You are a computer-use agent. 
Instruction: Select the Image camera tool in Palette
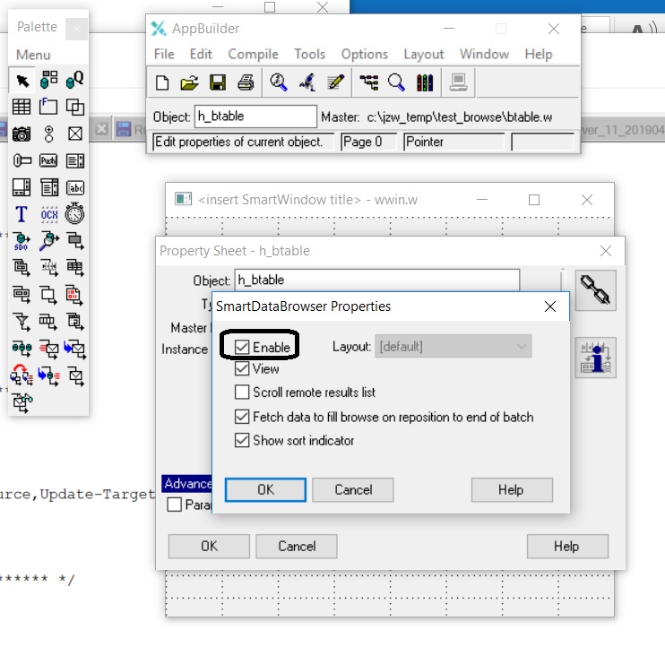pyautogui.click(x=22, y=134)
